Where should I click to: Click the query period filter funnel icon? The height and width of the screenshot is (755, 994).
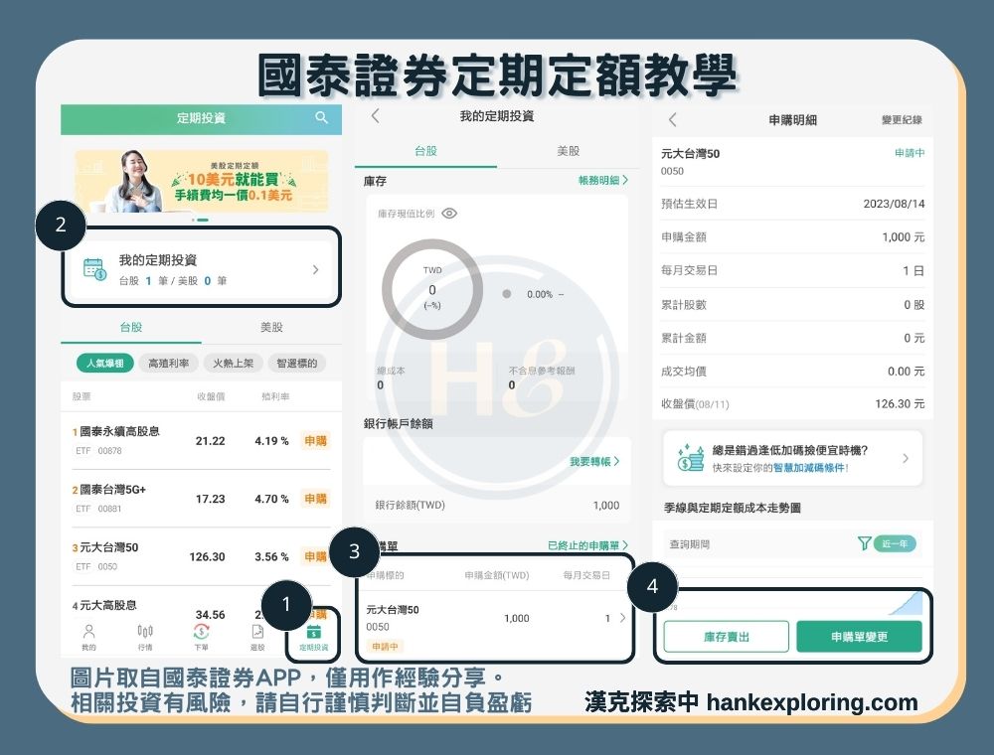pyautogui.click(x=864, y=543)
